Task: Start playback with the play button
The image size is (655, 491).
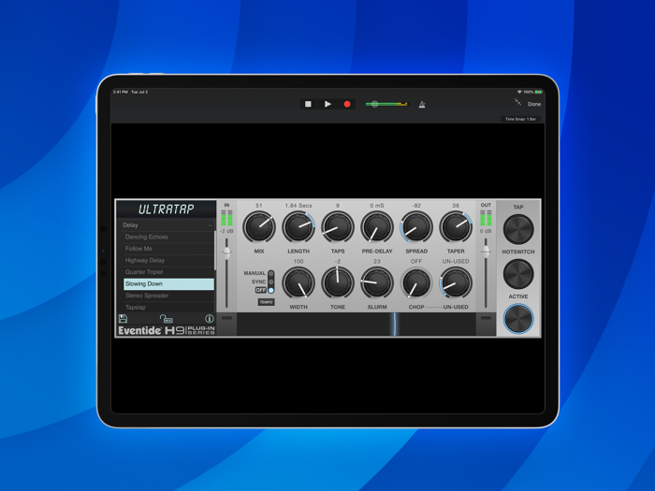Action: point(327,104)
